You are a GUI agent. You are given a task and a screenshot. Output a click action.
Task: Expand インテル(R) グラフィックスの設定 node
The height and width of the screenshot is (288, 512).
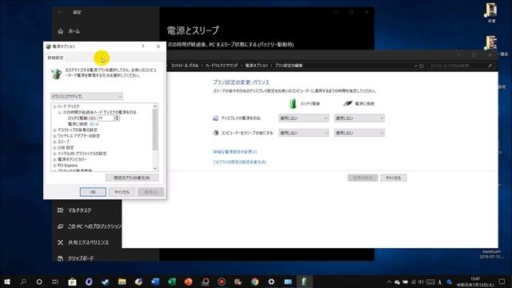54,154
